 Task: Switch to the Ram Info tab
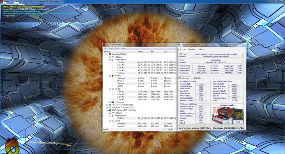(x=192, y=49)
